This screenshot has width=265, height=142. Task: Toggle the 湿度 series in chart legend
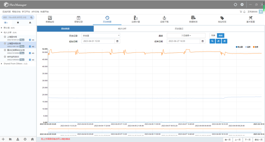256,47
